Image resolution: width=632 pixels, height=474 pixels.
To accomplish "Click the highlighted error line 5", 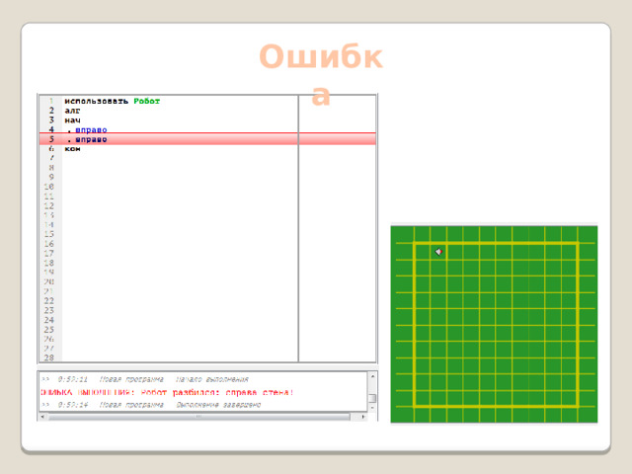I will [x=178, y=139].
